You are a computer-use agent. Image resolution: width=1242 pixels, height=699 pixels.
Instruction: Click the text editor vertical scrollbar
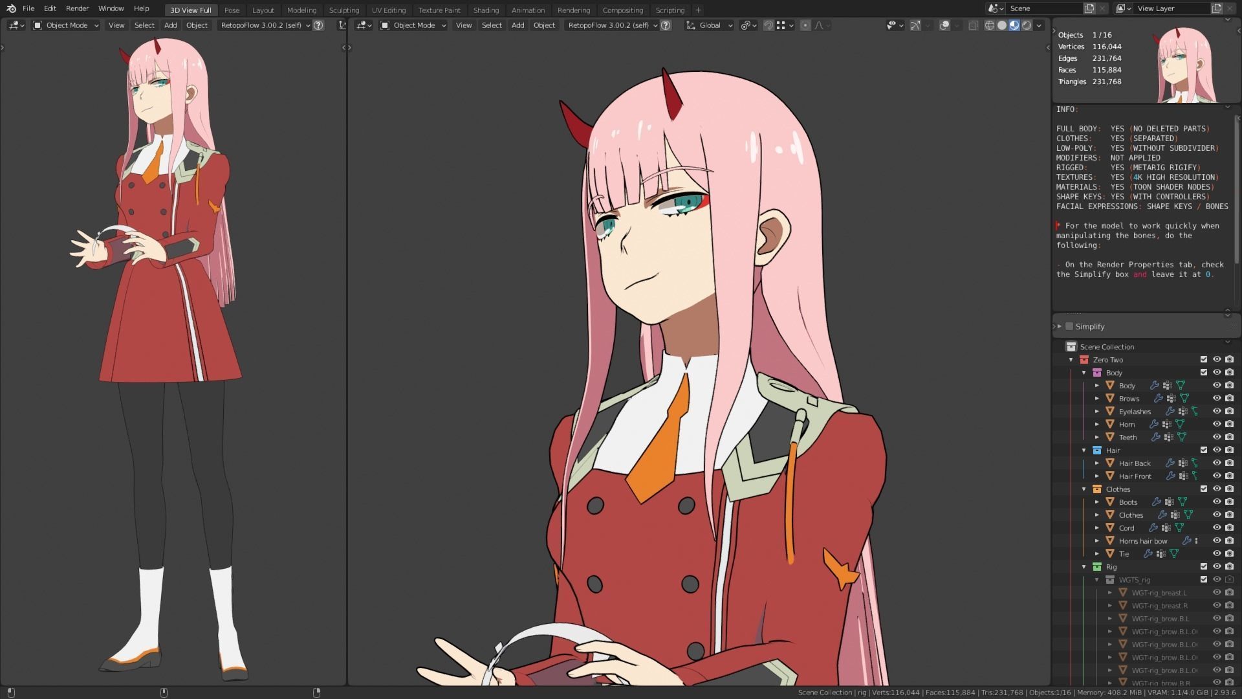point(1237,188)
